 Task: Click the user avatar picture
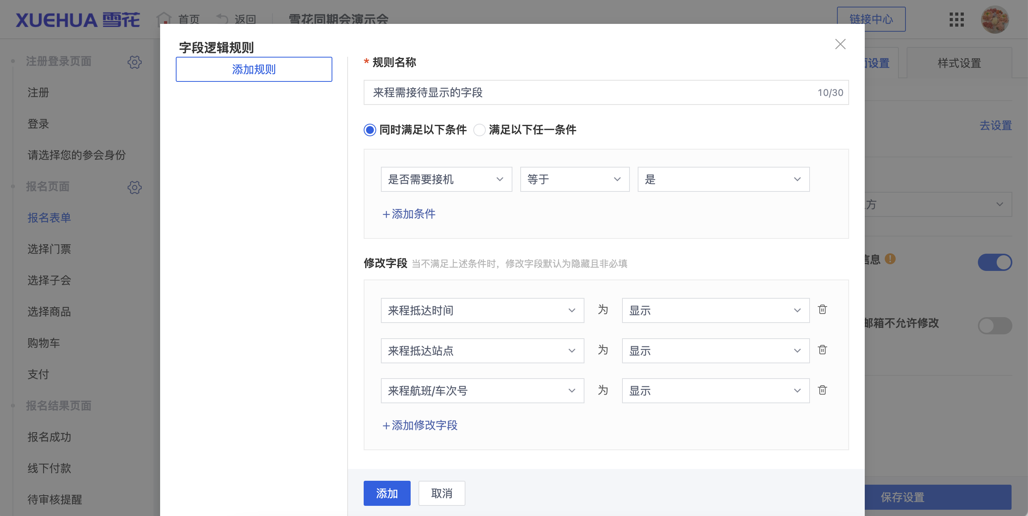point(994,19)
